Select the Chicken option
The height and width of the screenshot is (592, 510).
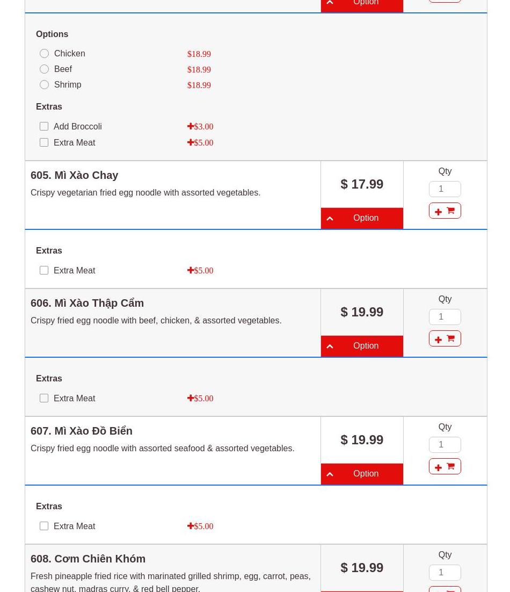(45, 54)
